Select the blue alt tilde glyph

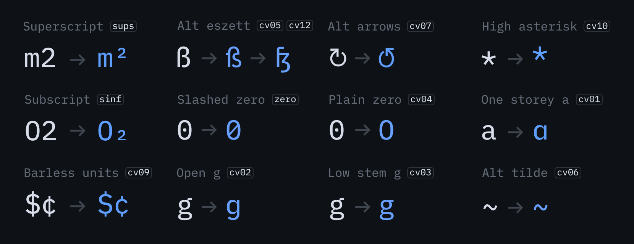click(x=540, y=207)
